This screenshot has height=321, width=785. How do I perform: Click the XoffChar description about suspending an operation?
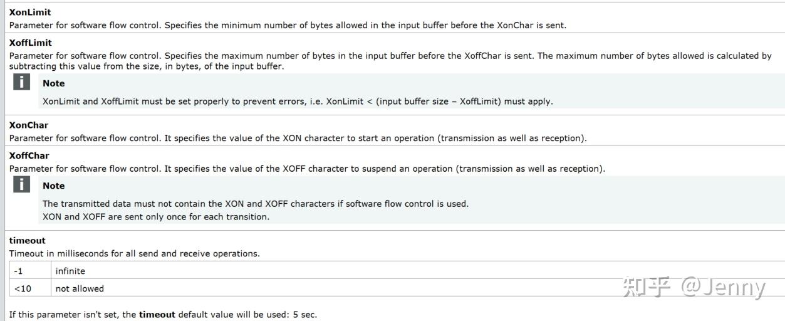[x=307, y=169]
